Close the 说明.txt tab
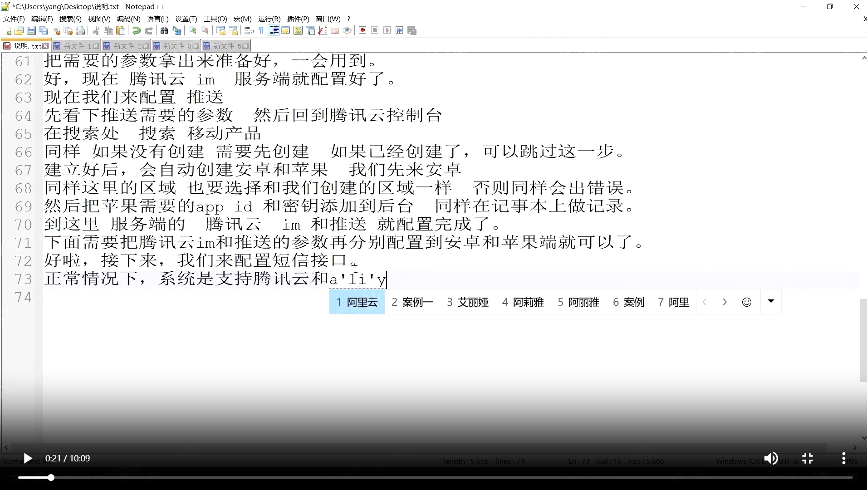This screenshot has width=867, height=490. [x=45, y=46]
